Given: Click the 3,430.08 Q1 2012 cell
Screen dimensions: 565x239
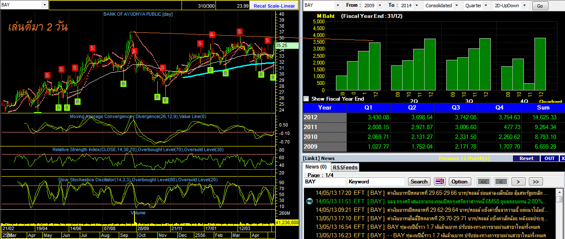Looking at the screenshot, I should coord(368,117).
